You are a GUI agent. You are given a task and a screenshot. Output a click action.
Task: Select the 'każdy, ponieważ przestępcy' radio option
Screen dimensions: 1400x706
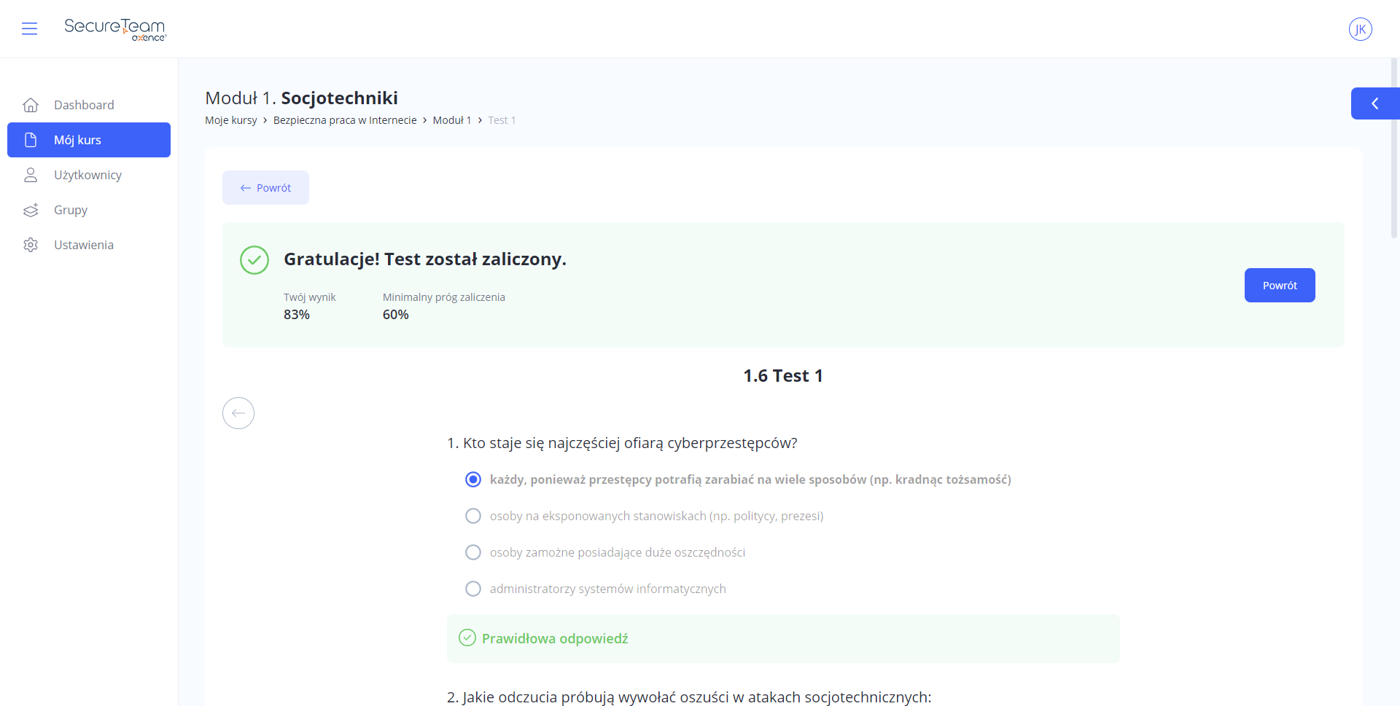[x=473, y=479]
